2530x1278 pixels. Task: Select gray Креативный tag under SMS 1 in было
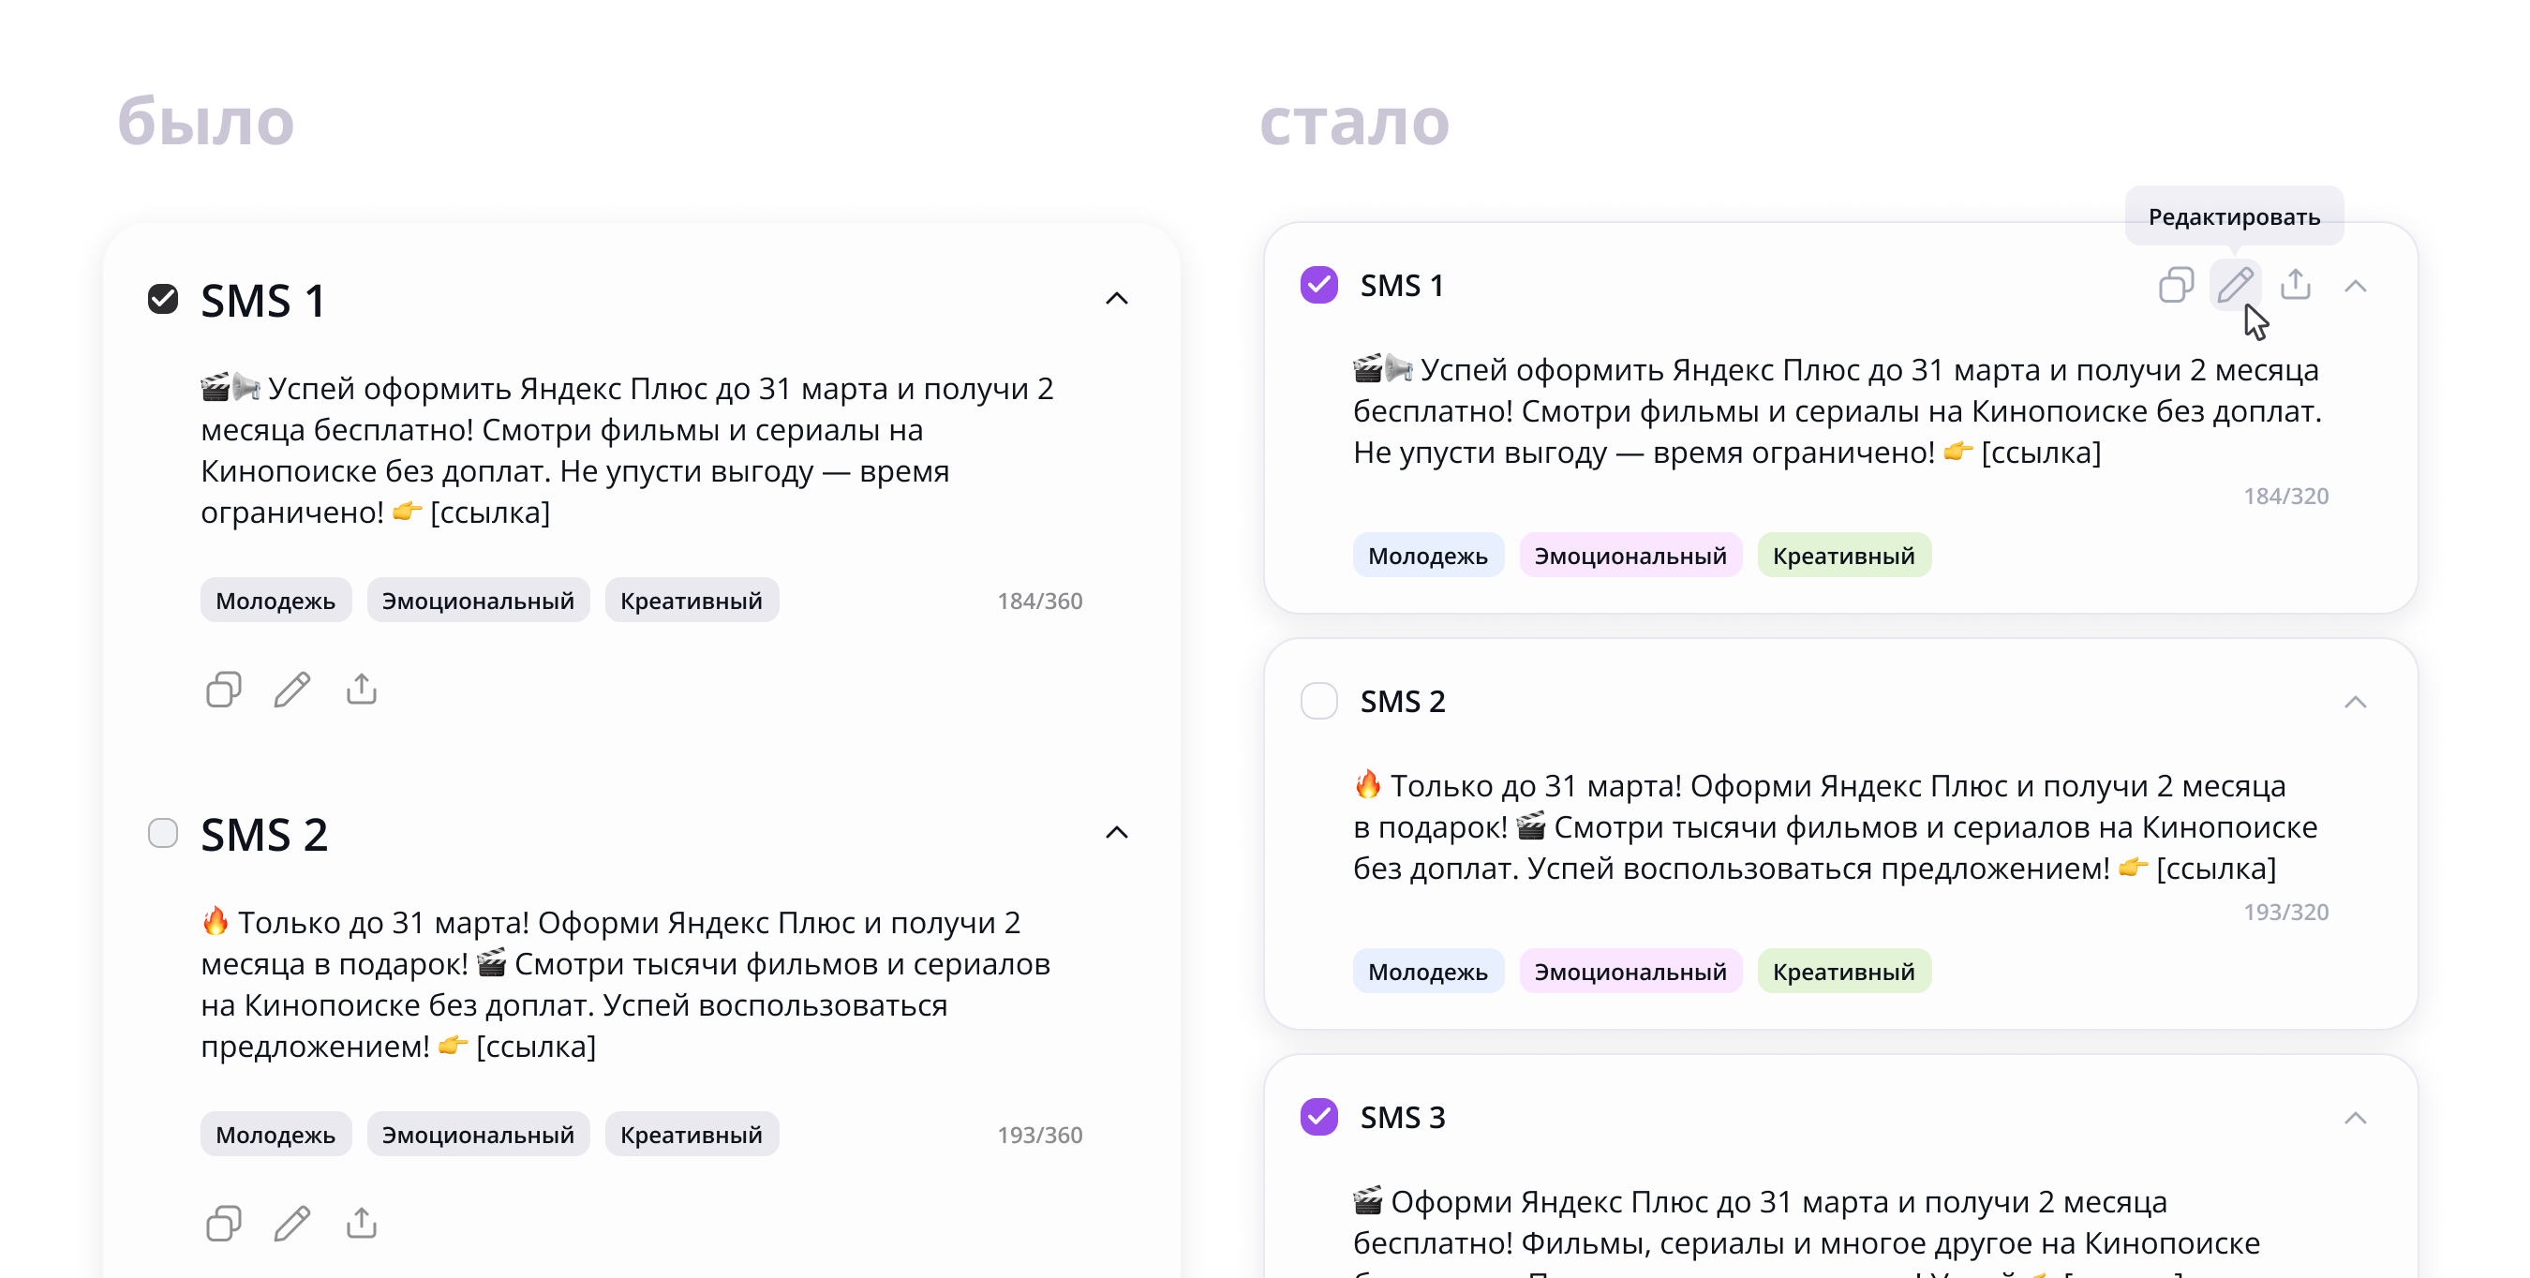tap(692, 601)
